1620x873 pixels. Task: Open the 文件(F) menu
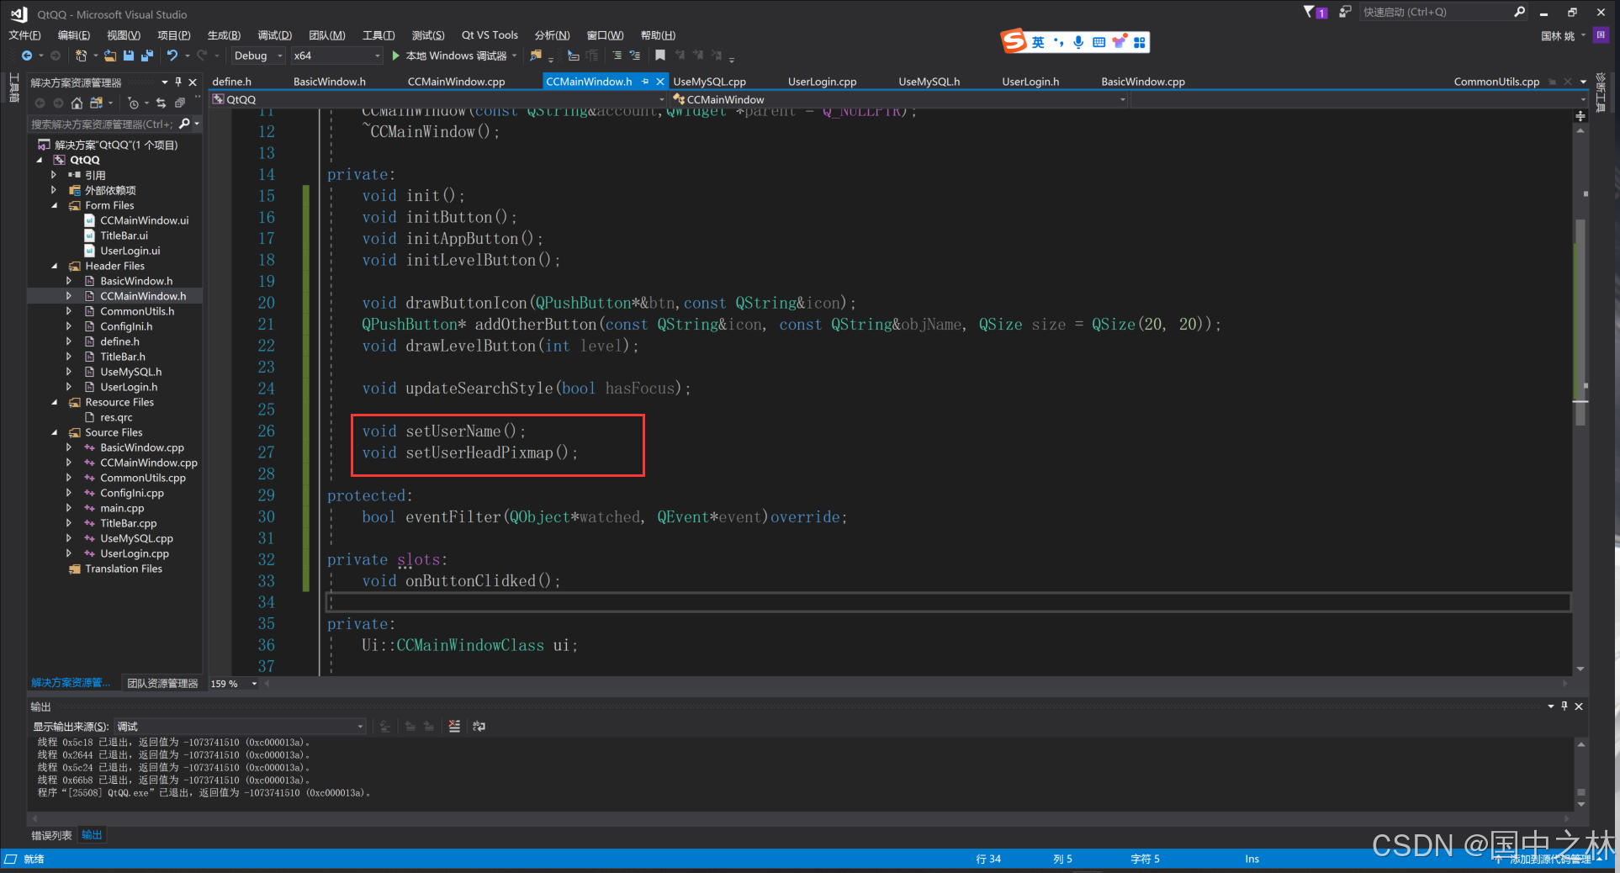[x=25, y=34]
